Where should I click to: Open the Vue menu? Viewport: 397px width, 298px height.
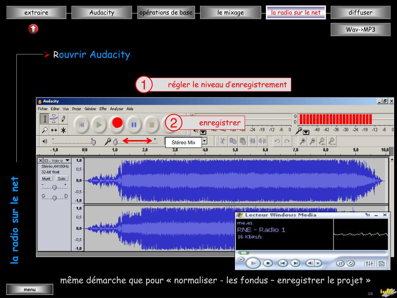click(x=66, y=109)
